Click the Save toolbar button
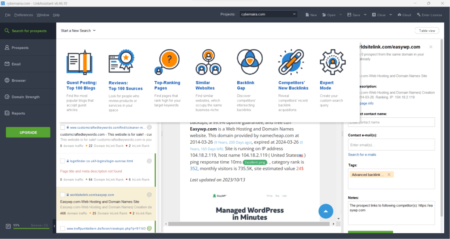This screenshot has height=239, width=450. pos(354,15)
